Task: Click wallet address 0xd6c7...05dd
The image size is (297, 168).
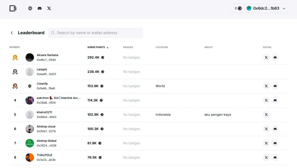Action: tap(46, 60)
